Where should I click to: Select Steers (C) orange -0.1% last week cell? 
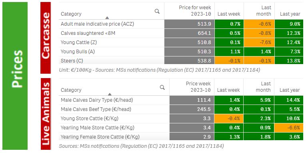pos(229,61)
